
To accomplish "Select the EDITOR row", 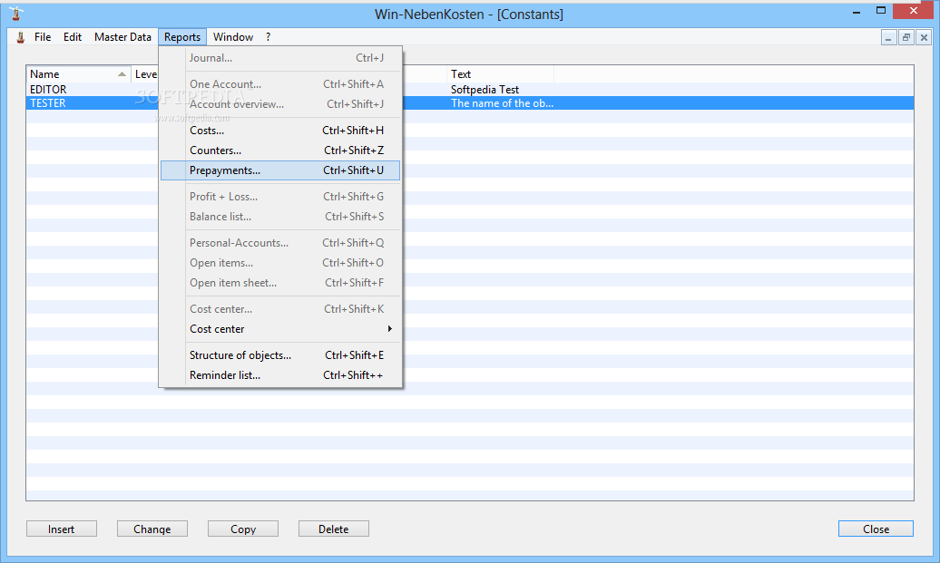I will 470,89.
